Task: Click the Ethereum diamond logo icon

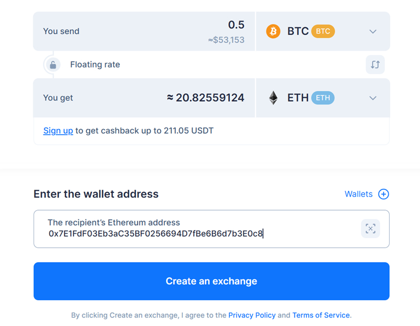Action: [x=273, y=98]
